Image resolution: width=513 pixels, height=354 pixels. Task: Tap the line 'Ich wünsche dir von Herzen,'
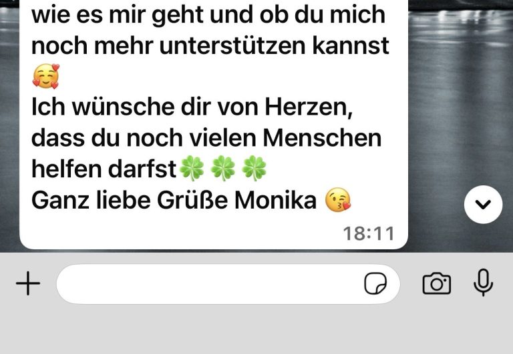point(192,107)
